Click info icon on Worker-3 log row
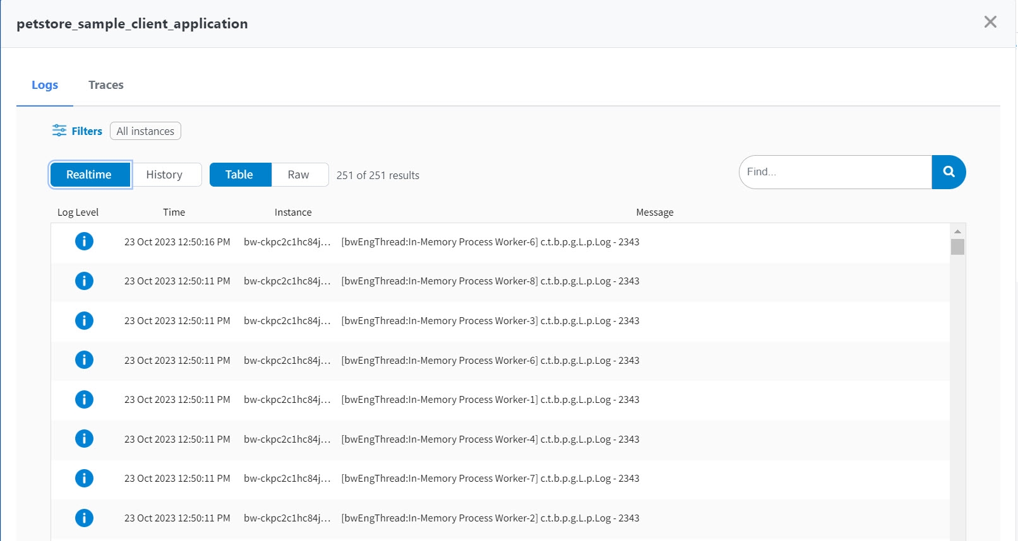This screenshot has width=1018, height=541. point(84,320)
